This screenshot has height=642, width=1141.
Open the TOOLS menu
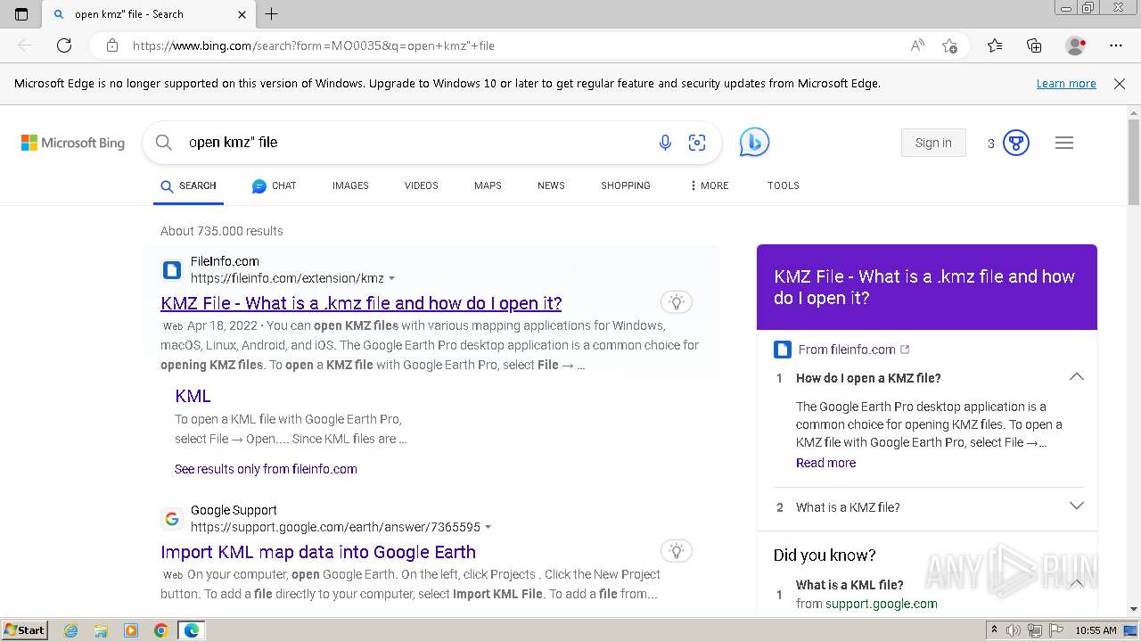[784, 185]
